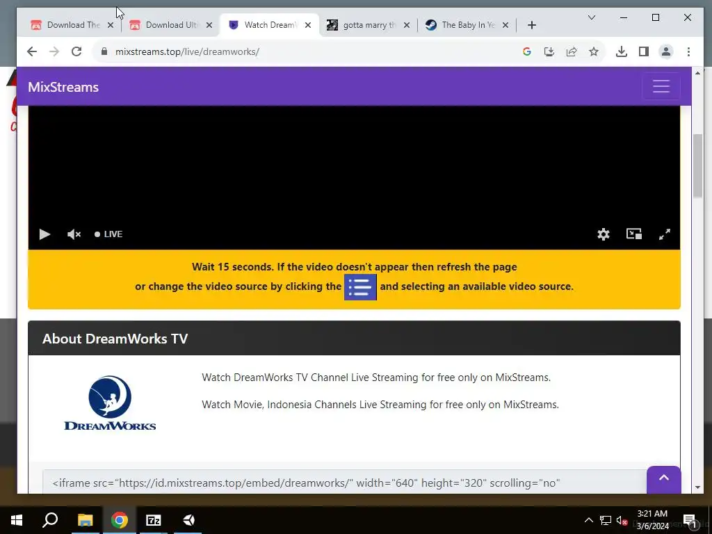712x534 pixels.
Task: Click the page vertical scrollbar thumb
Action: (x=697, y=165)
